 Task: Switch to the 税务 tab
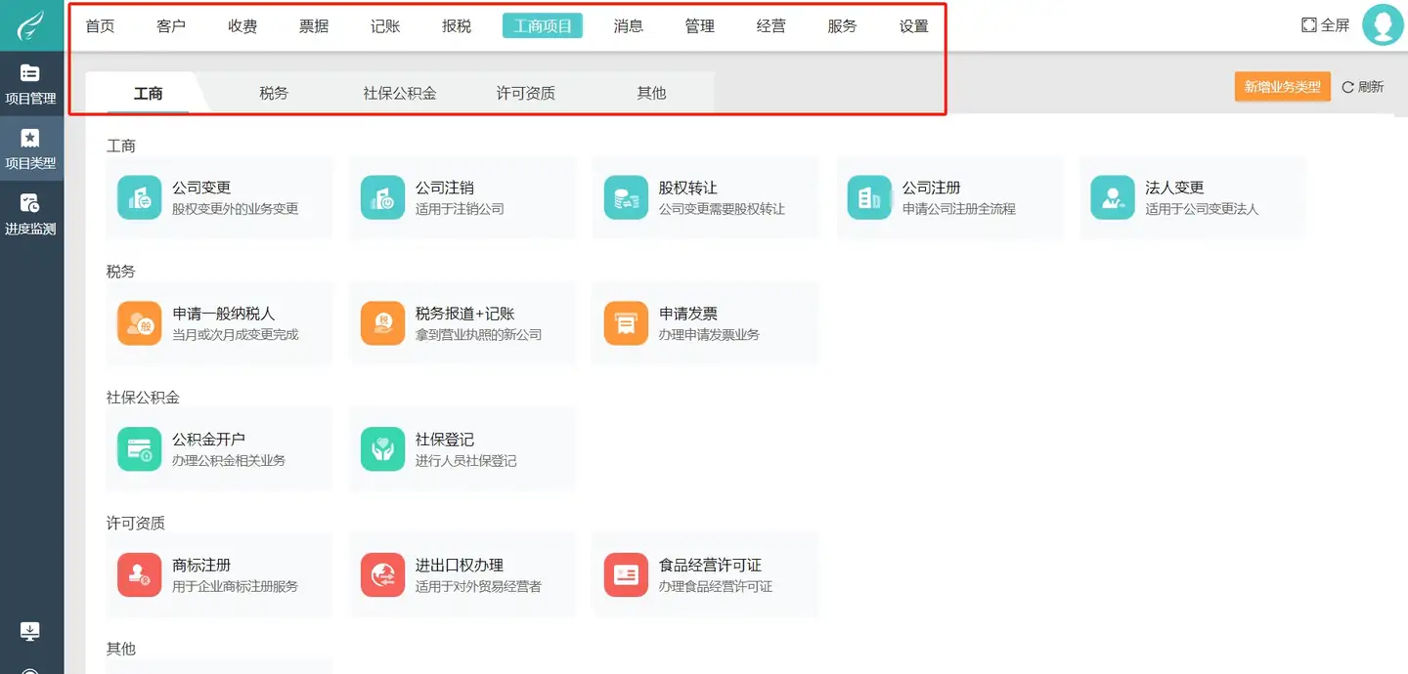point(274,93)
